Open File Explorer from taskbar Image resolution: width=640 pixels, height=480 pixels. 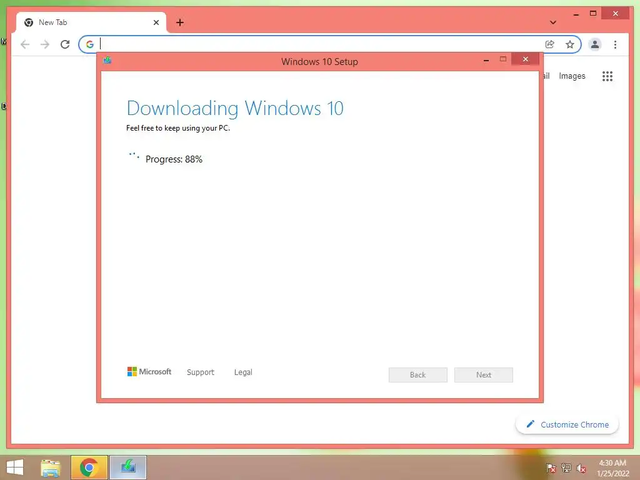click(x=51, y=467)
